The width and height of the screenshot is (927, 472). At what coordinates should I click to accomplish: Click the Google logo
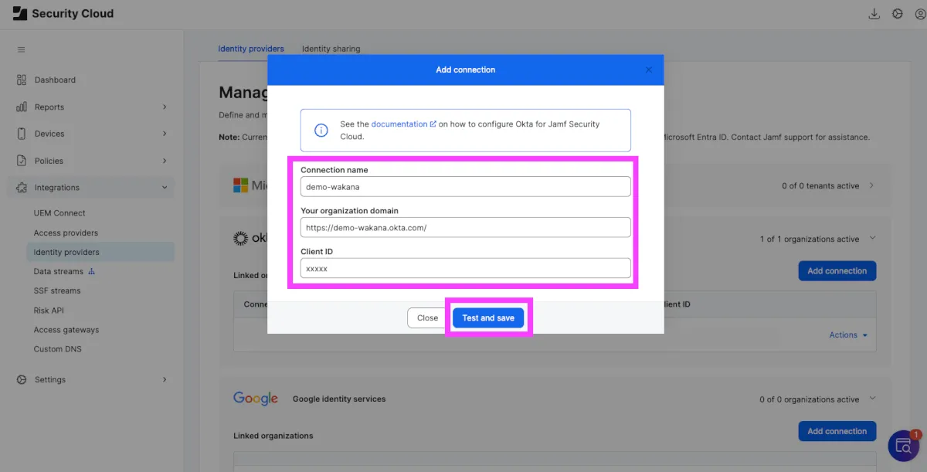[x=256, y=398]
